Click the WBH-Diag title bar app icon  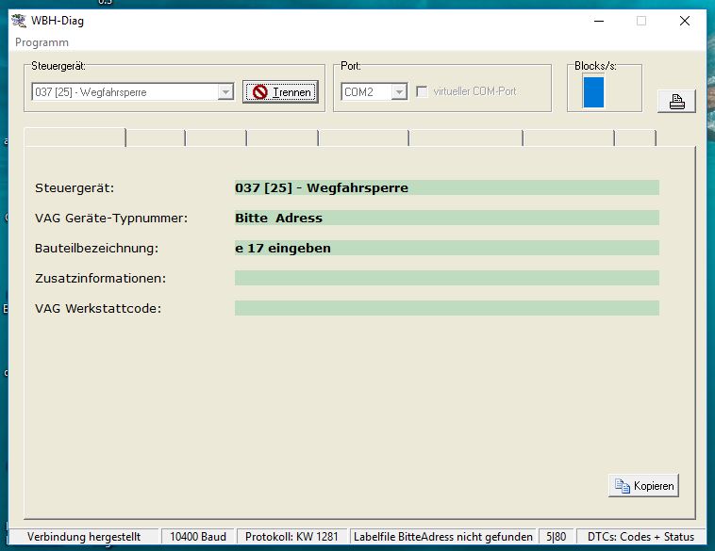pyautogui.click(x=18, y=21)
